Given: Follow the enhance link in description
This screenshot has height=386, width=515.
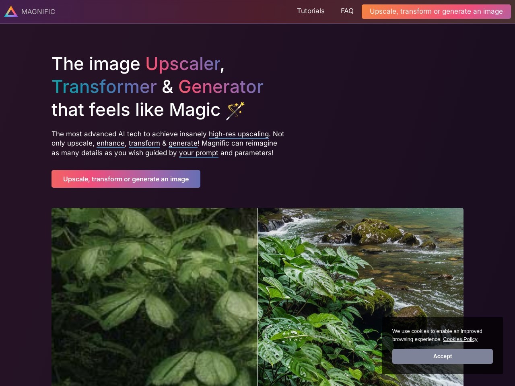Looking at the screenshot, I should click(x=111, y=143).
